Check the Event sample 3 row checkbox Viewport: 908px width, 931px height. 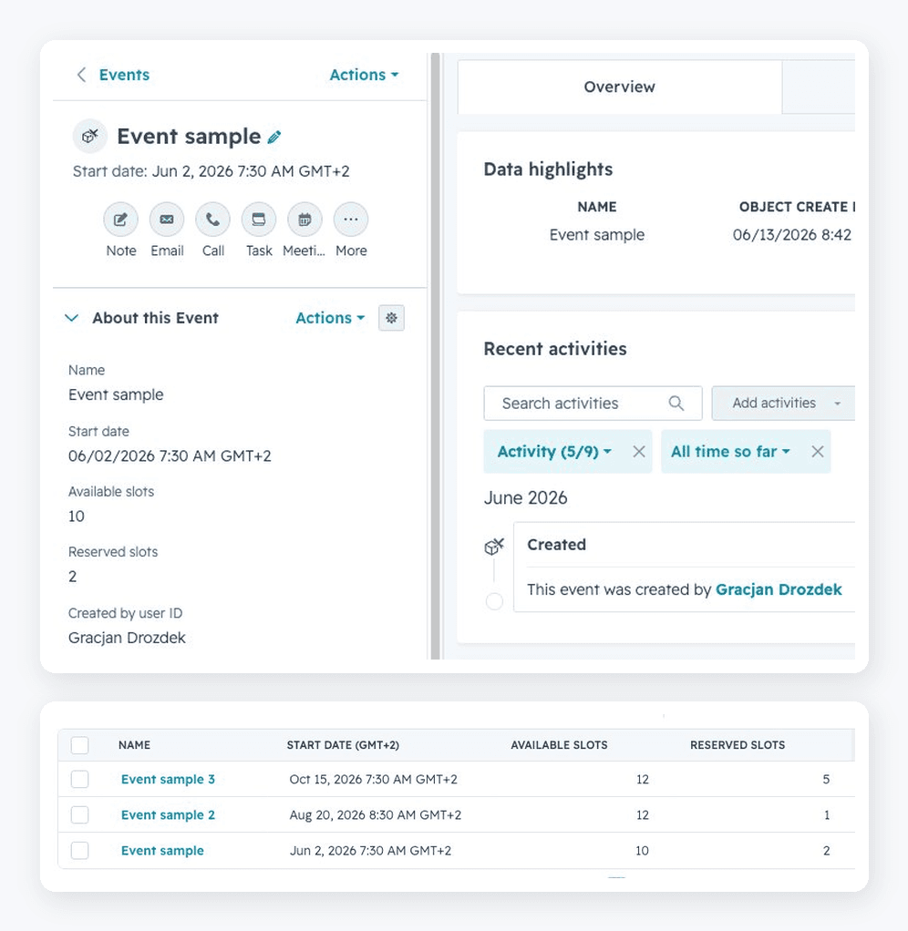(x=79, y=779)
